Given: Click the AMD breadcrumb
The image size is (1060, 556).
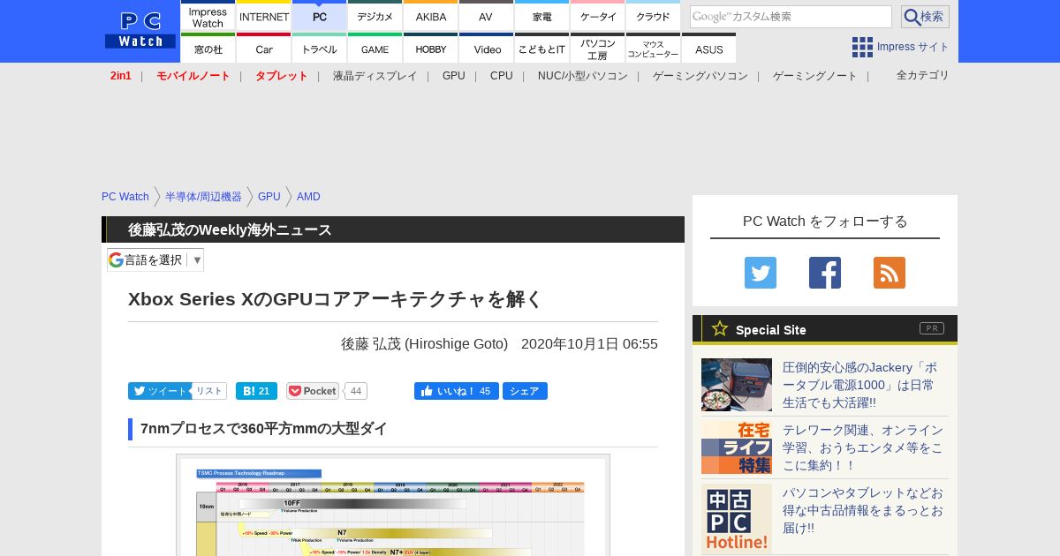Looking at the screenshot, I should click(308, 197).
